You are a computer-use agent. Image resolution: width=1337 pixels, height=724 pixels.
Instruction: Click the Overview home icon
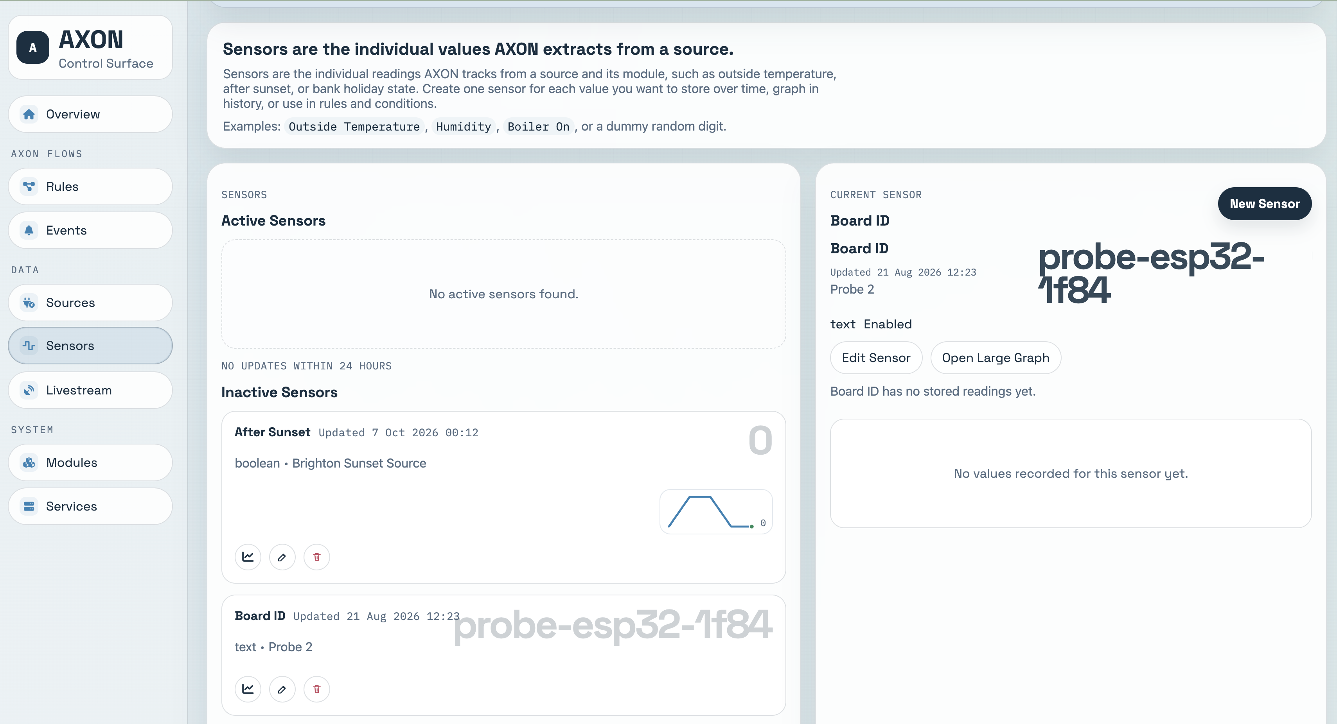tap(29, 114)
